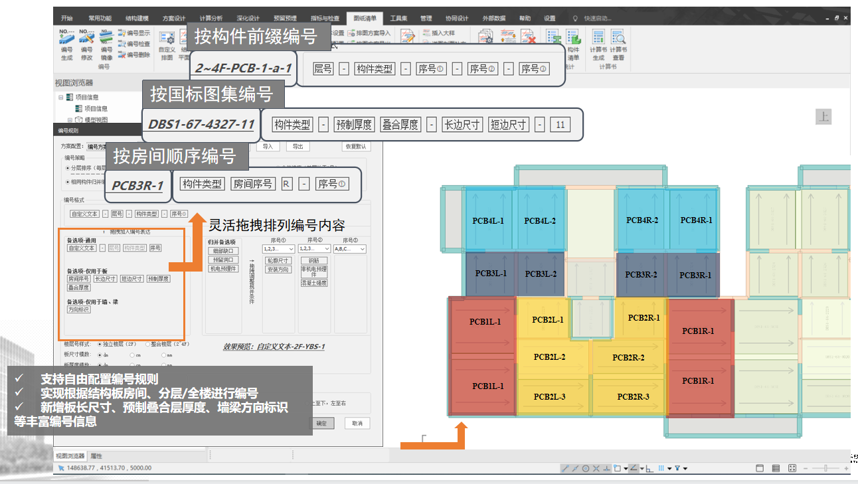Screen dimensions: 858x484
Task: Open the 工具集 ribbon tab
Action: click(x=398, y=18)
